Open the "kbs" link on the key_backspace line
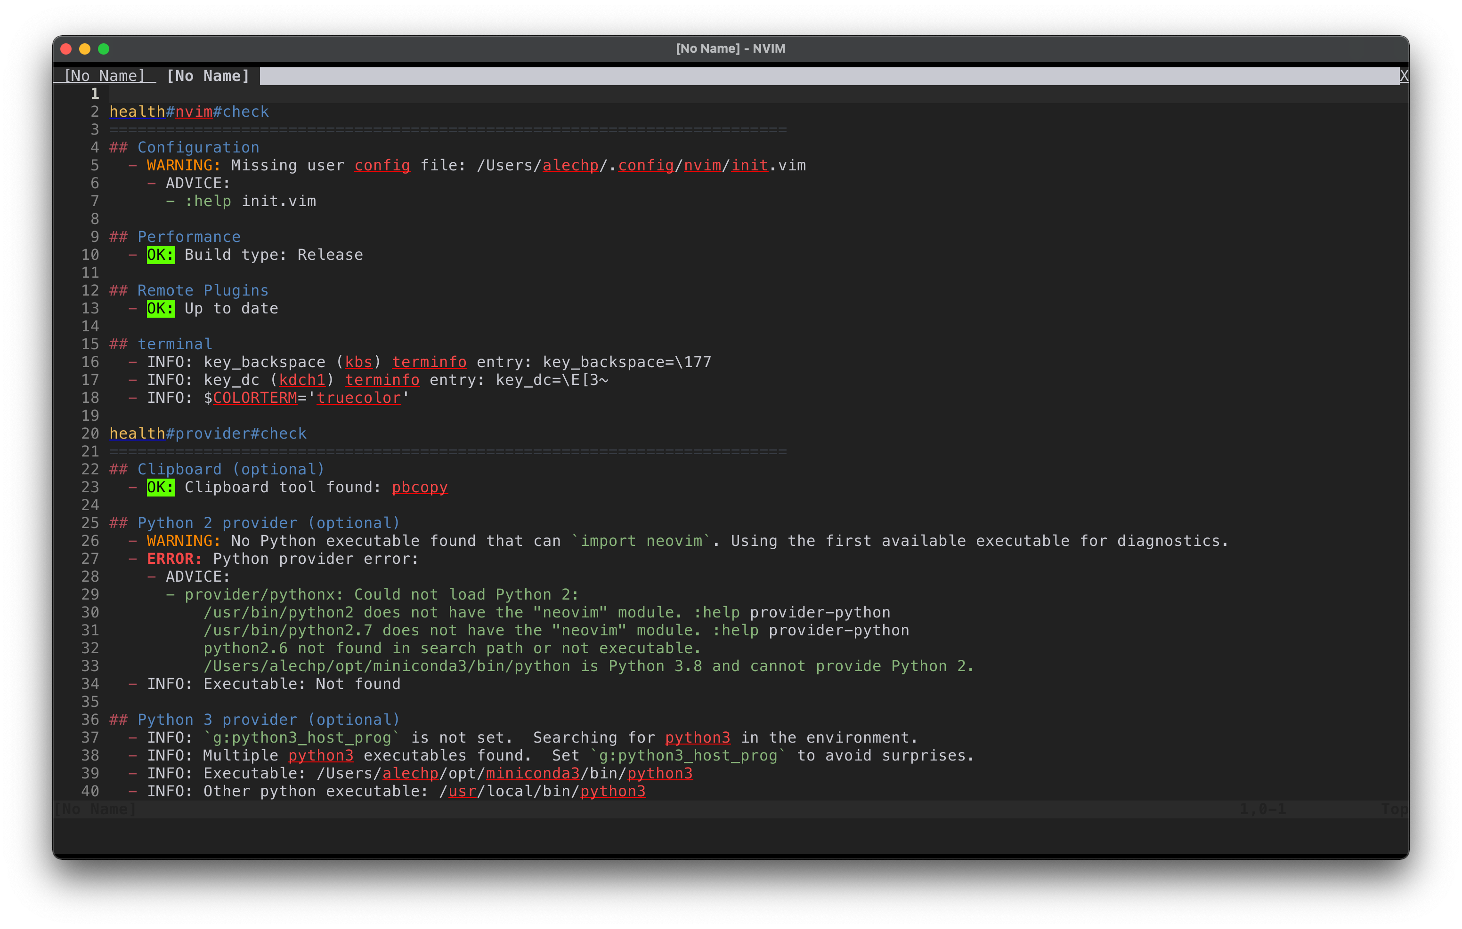Screen dimensions: 1462x929 tap(359, 361)
